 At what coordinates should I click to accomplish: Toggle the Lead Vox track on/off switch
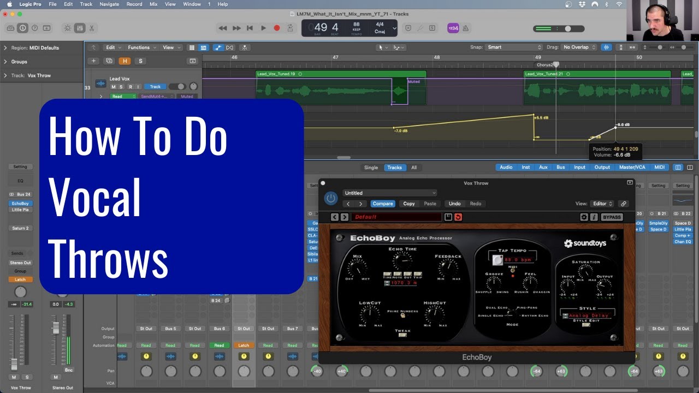tap(177, 87)
